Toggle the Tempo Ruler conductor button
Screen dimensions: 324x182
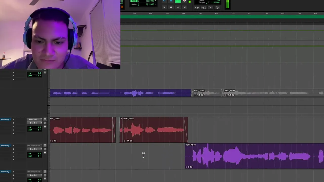click(x=217, y=8)
